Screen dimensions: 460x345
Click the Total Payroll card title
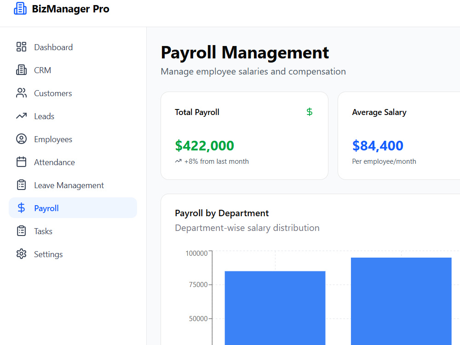click(197, 112)
